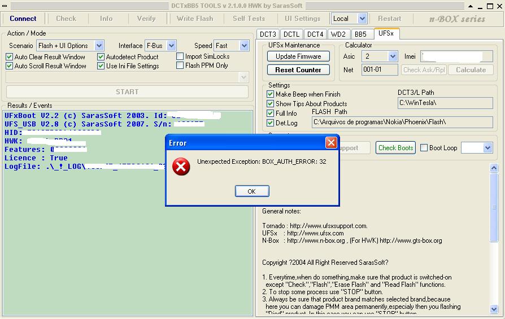The height and width of the screenshot is (319, 505).
Task: Click the DCT3/L Path field
Action: click(446, 103)
